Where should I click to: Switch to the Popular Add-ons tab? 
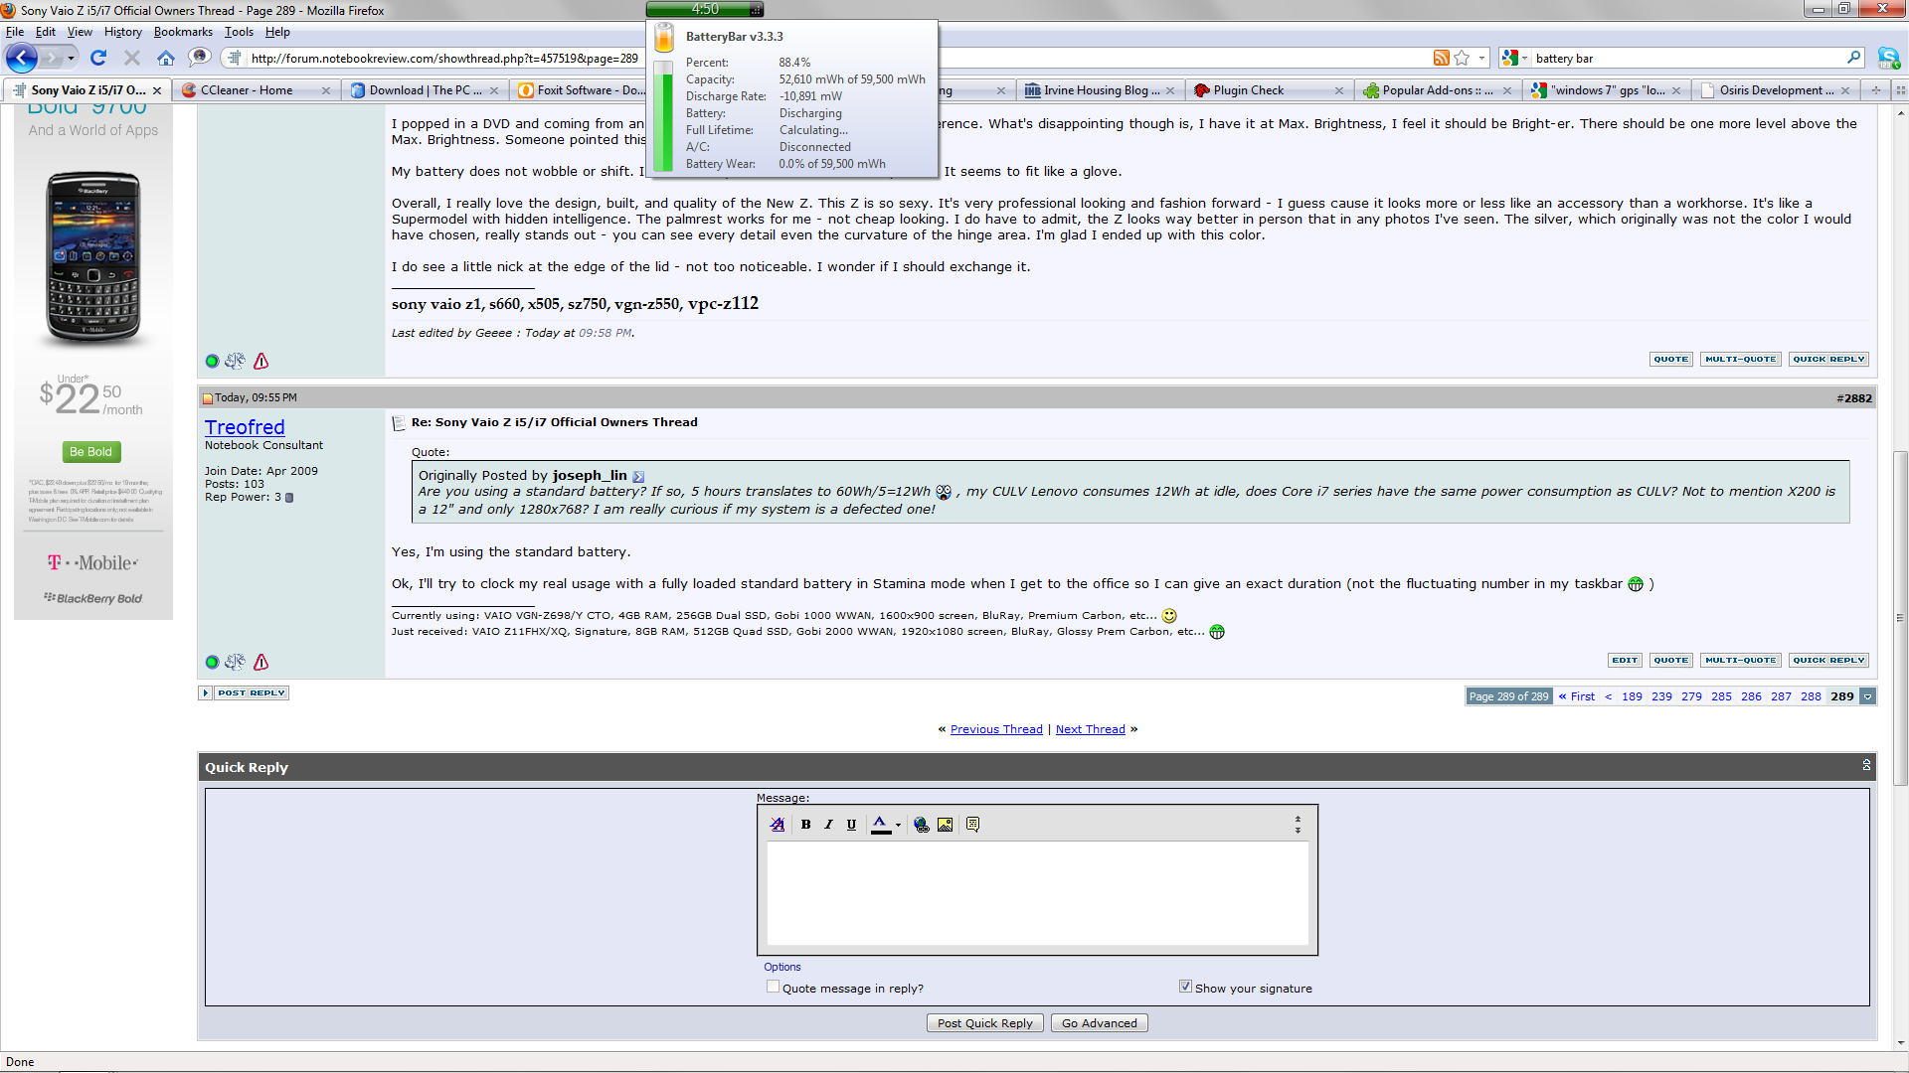pyautogui.click(x=1437, y=90)
